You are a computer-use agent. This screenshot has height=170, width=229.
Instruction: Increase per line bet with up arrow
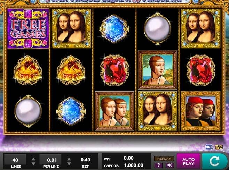pyautogui.click(x=69, y=159)
